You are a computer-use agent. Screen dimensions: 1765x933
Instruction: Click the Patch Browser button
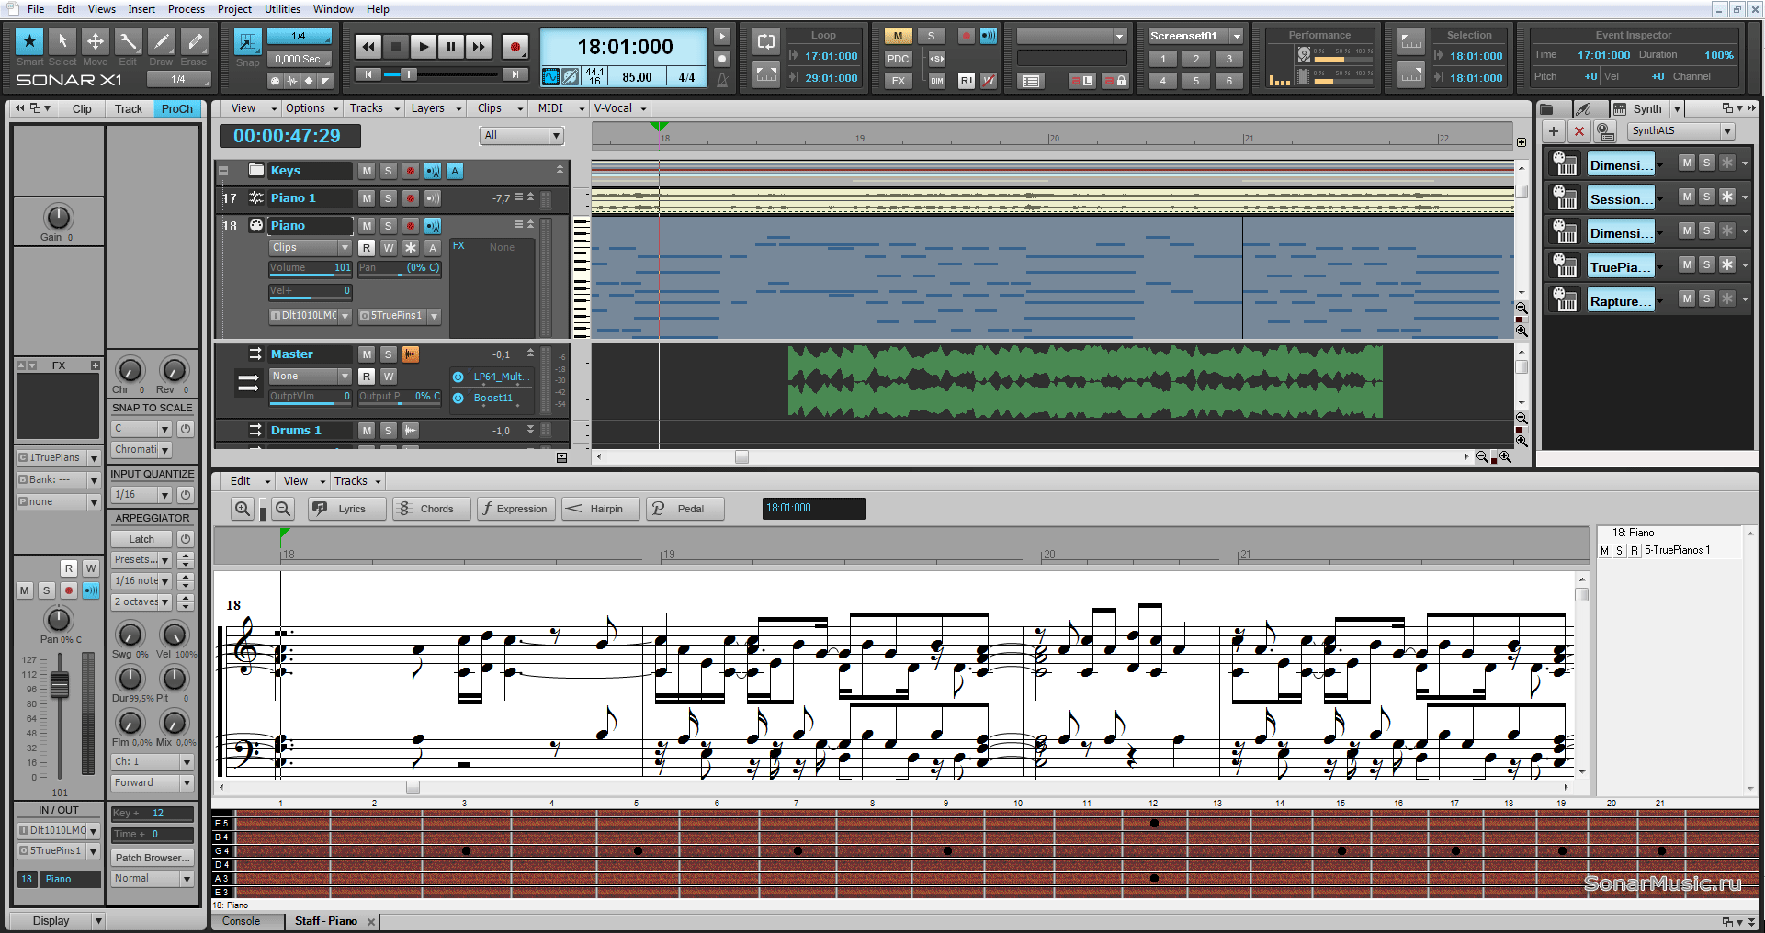click(152, 858)
